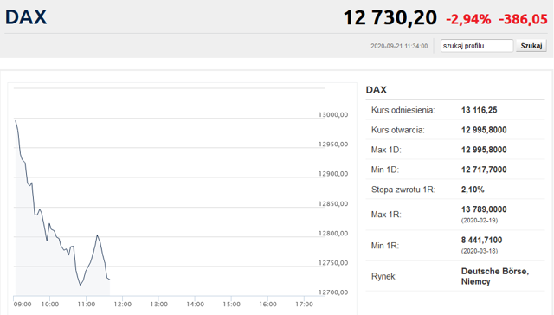Click the Deutsche Börse, Niemcy market text
Viewport: 554px width, 315px height.
point(495,276)
